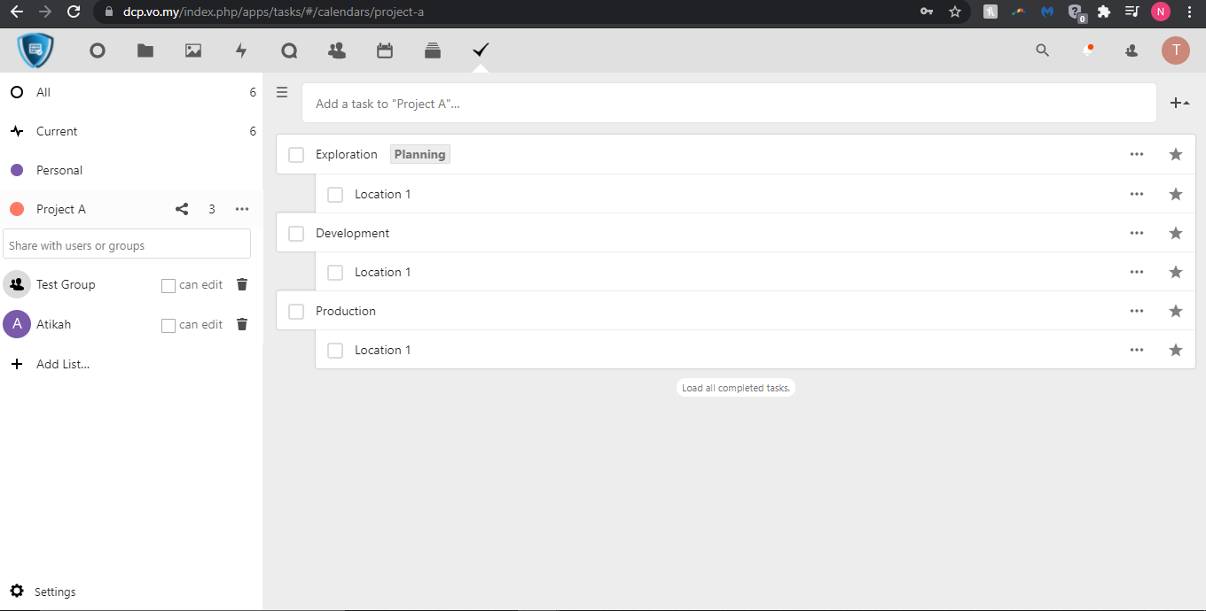
Task: Enable can edit for Atikah
Action: tap(168, 325)
